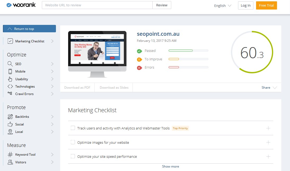The width and height of the screenshot is (290, 171).
Task: Click the Review button
Action: pos(162,5)
